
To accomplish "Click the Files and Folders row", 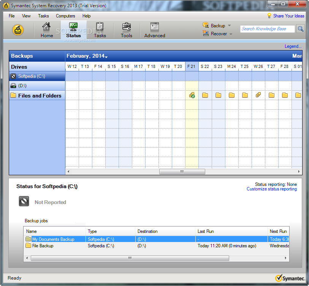I will click(x=37, y=96).
